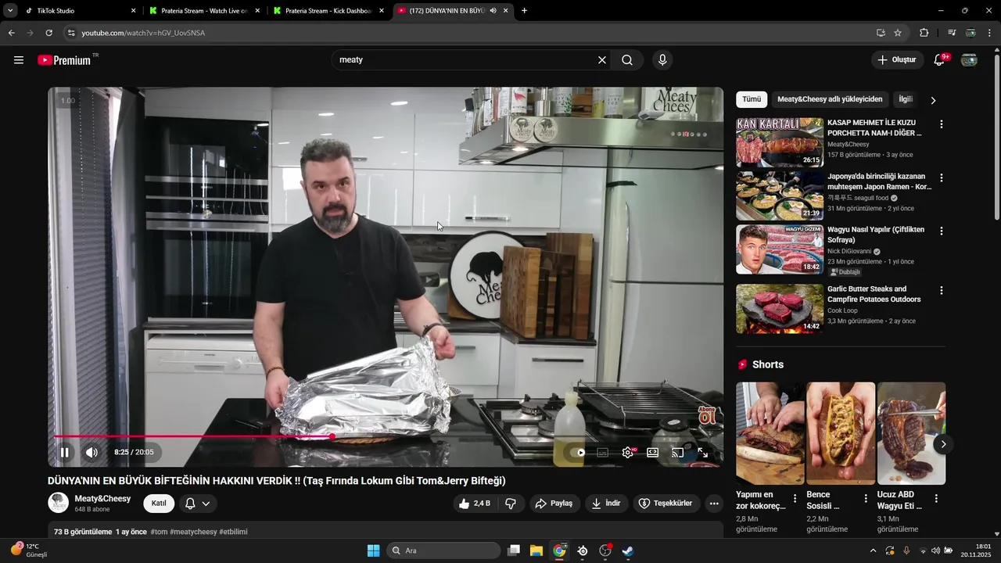Reload the page
Screen dimensions: 1001x563
pyautogui.click(x=48, y=33)
